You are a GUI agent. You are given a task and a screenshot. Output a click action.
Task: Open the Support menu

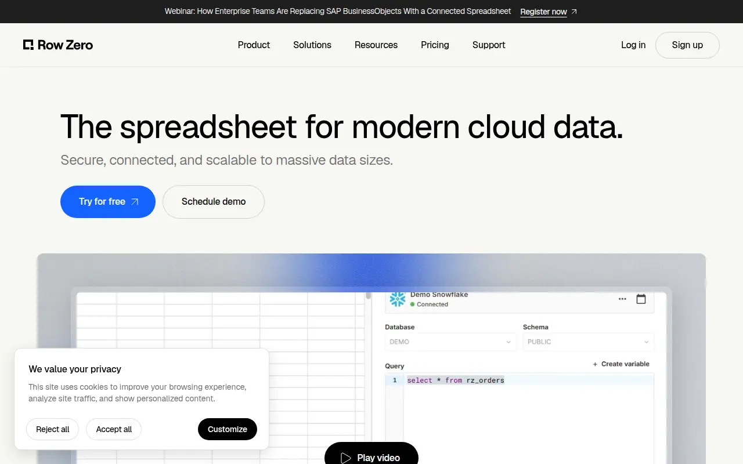point(489,45)
